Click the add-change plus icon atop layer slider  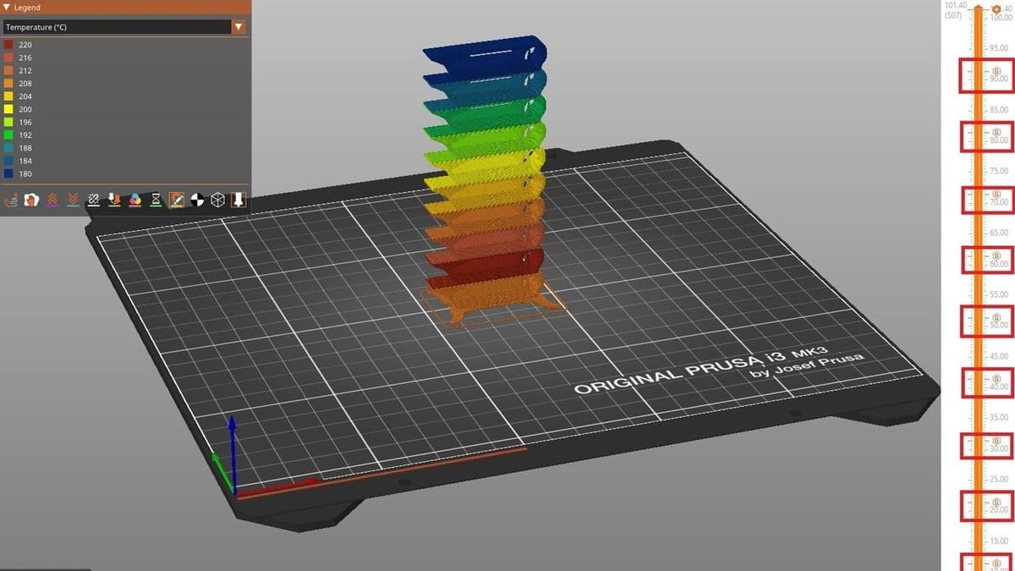click(995, 8)
